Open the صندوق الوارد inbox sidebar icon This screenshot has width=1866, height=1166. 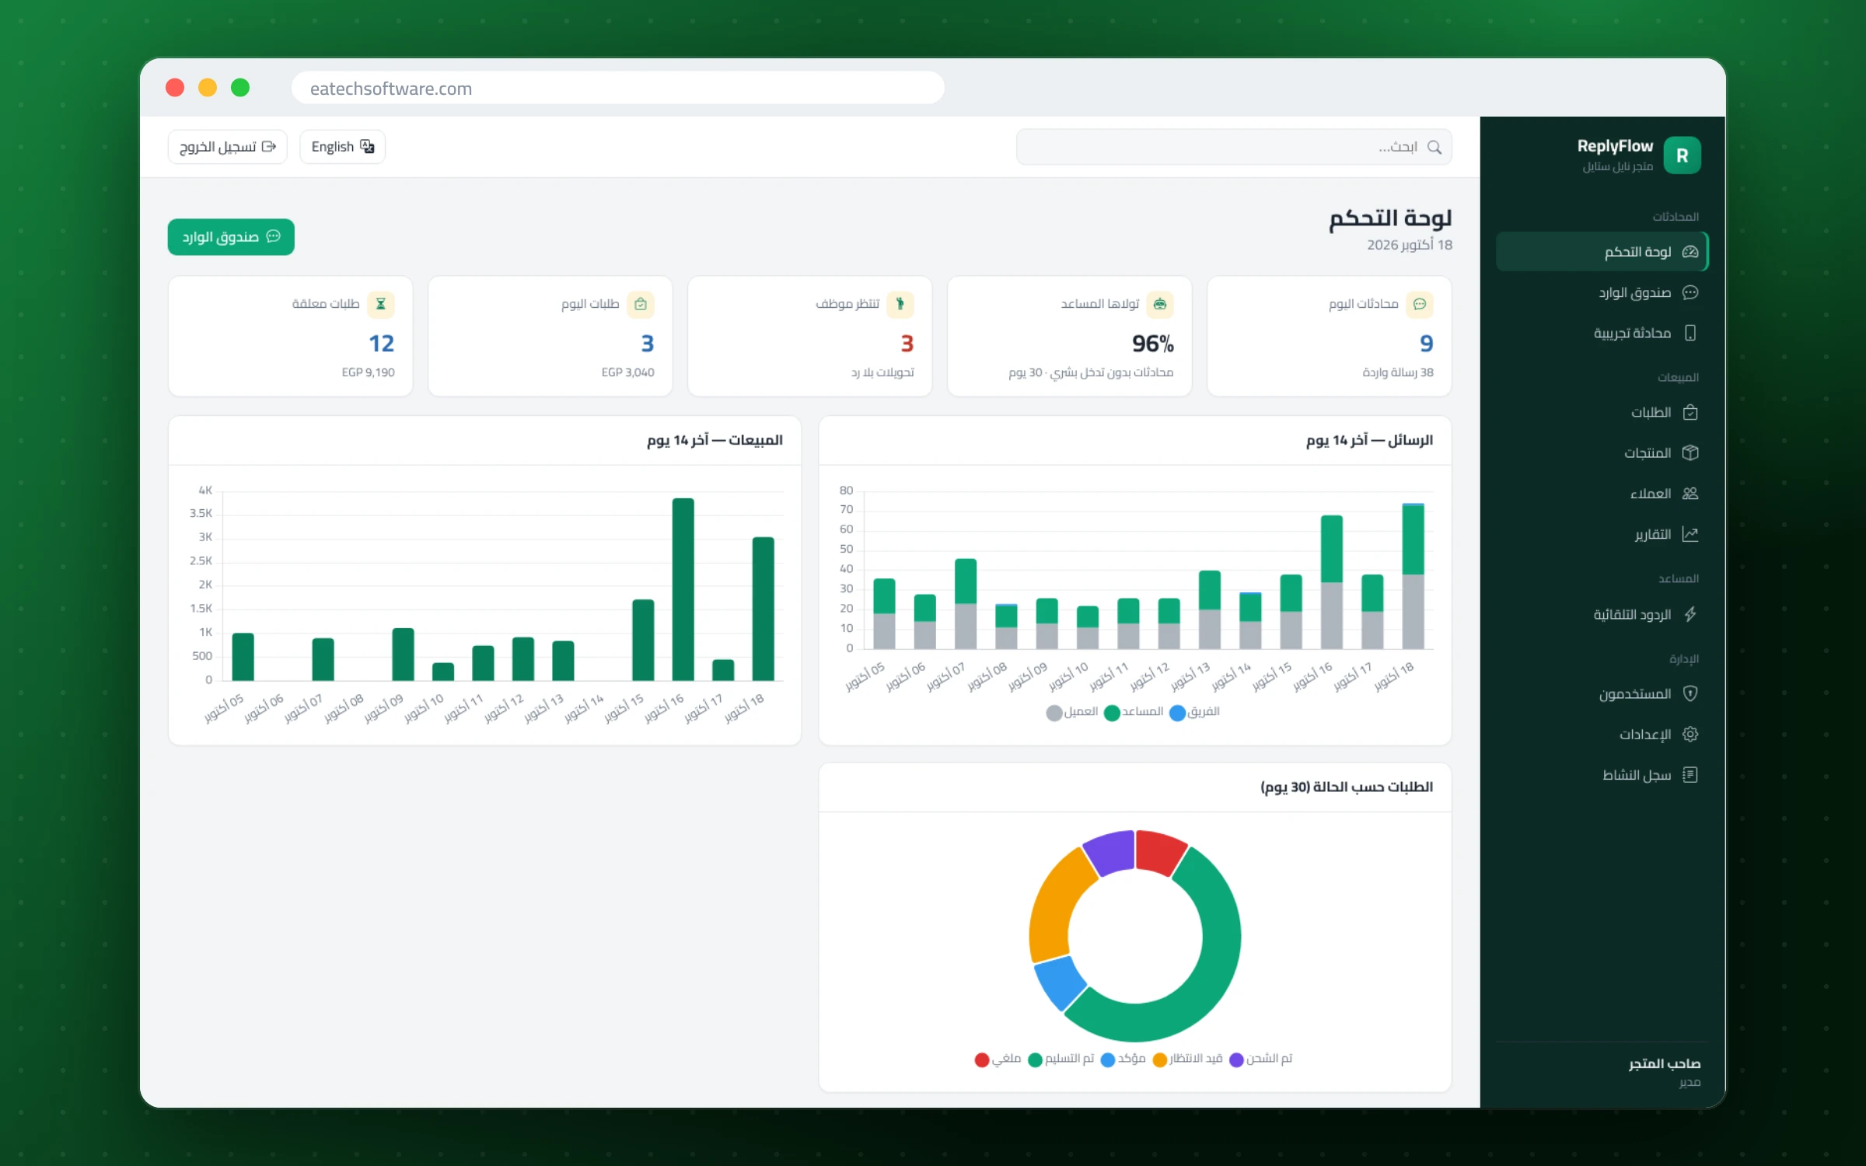point(1690,292)
